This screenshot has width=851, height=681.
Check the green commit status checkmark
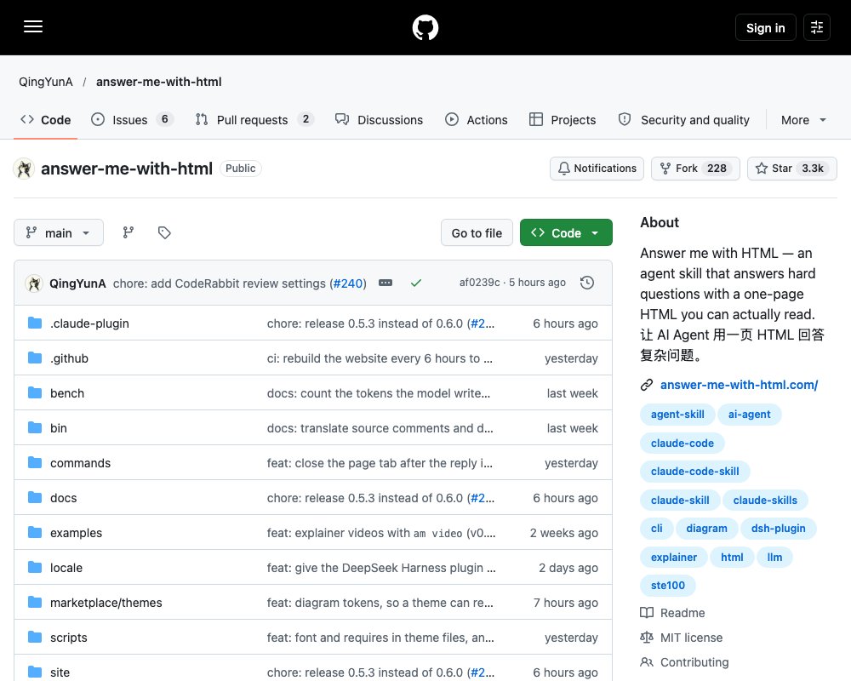click(x=416, y=283)
